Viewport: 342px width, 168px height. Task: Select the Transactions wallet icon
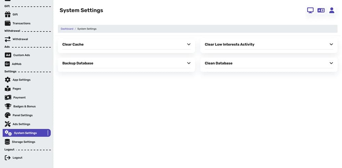[8, 23]
